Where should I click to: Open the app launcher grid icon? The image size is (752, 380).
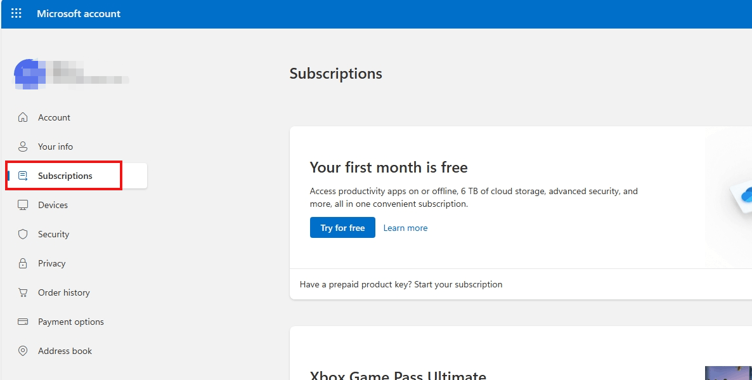click(16, 13)
